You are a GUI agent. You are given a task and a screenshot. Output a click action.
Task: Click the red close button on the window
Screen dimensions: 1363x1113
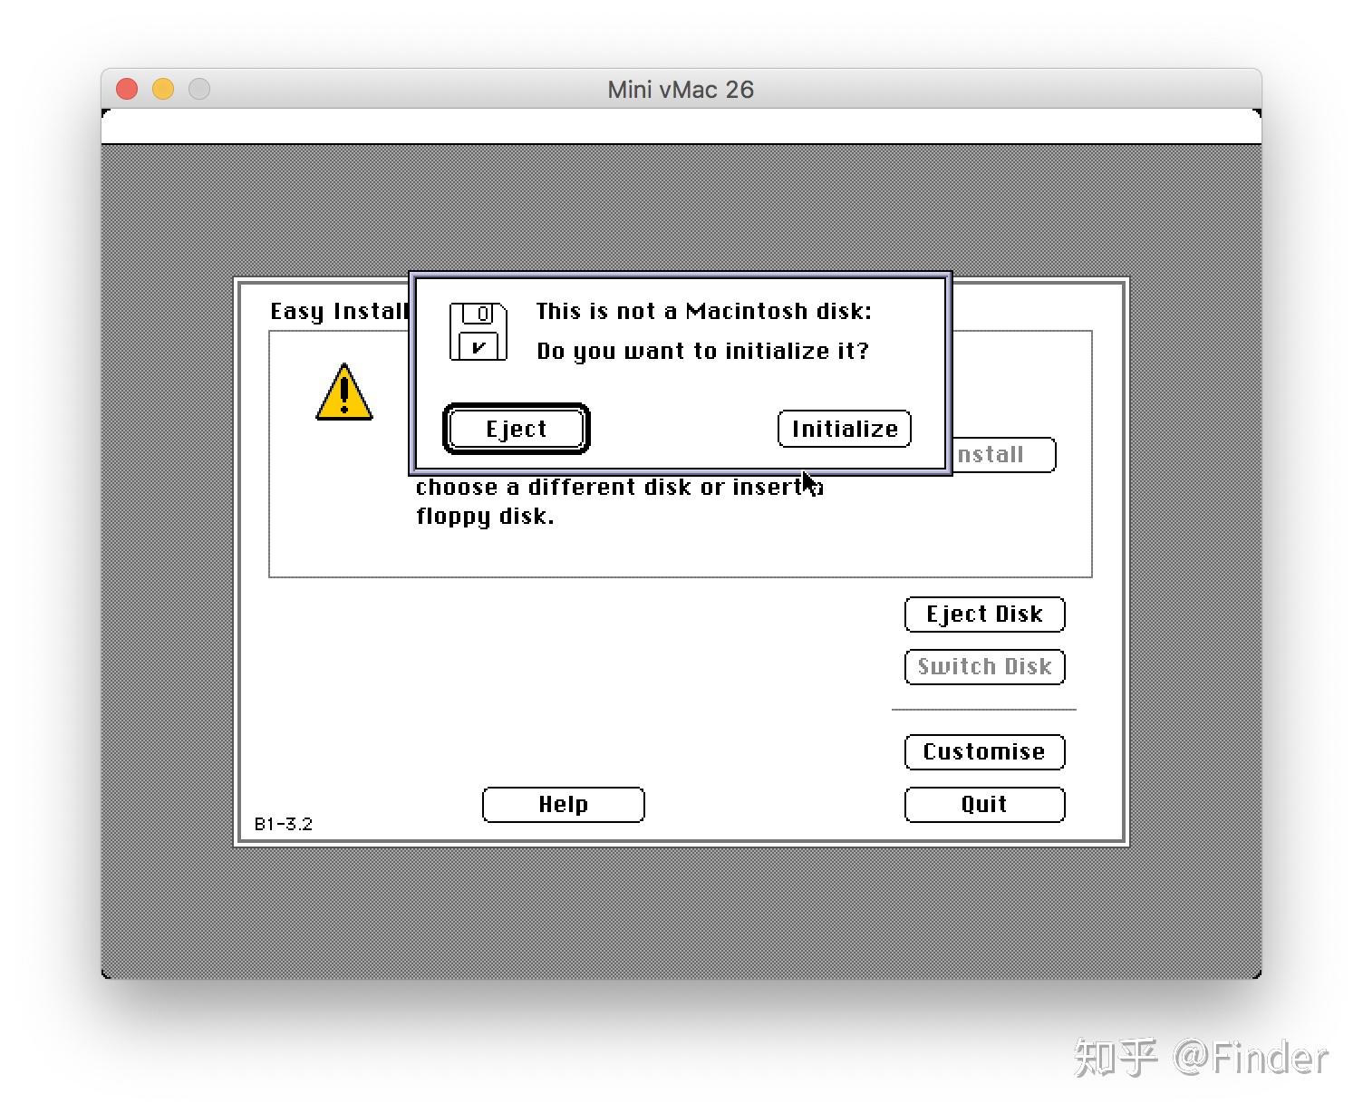127,89
